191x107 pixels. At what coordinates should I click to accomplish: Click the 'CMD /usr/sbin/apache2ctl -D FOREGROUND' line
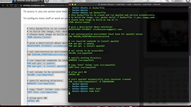(91, 82)
